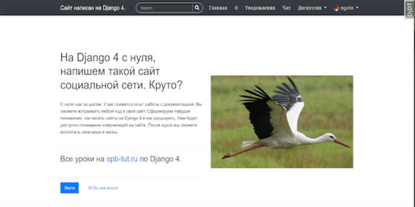Open the О page in navbar
415x207 pixels.
click(236, 8)
